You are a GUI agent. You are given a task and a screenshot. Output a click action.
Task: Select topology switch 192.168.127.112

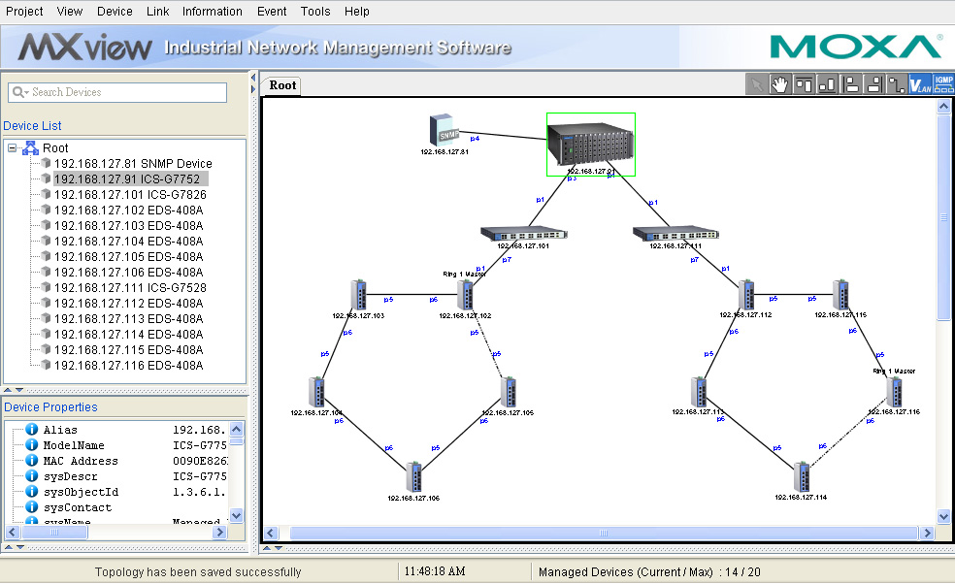[746, 295]
